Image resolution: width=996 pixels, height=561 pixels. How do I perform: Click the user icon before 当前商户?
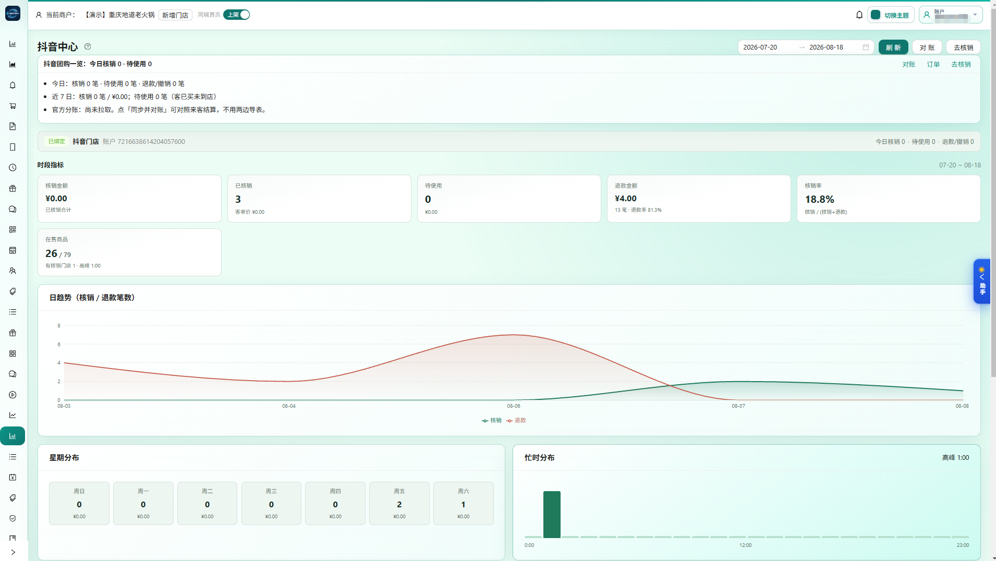[39, 15]
